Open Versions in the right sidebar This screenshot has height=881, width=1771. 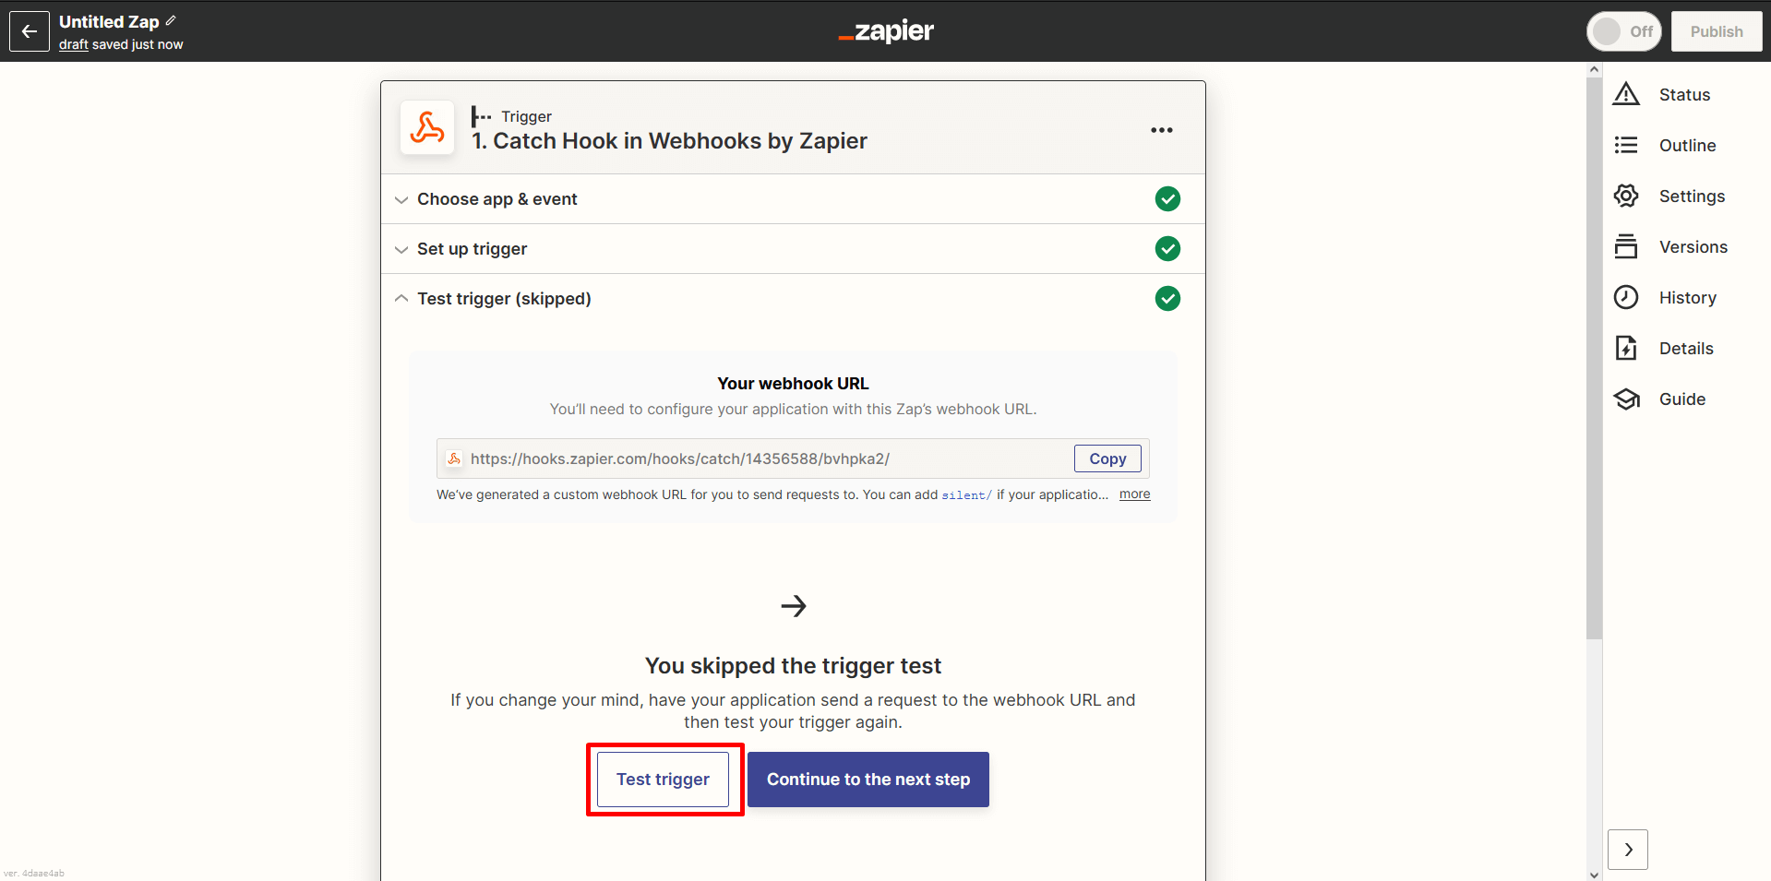pyautogui.click(x=1692, y=247)
